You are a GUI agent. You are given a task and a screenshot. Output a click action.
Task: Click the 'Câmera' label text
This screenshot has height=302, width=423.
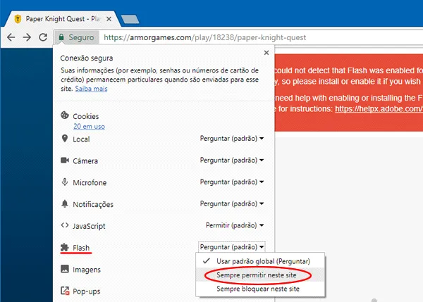(x=85, y=161)
